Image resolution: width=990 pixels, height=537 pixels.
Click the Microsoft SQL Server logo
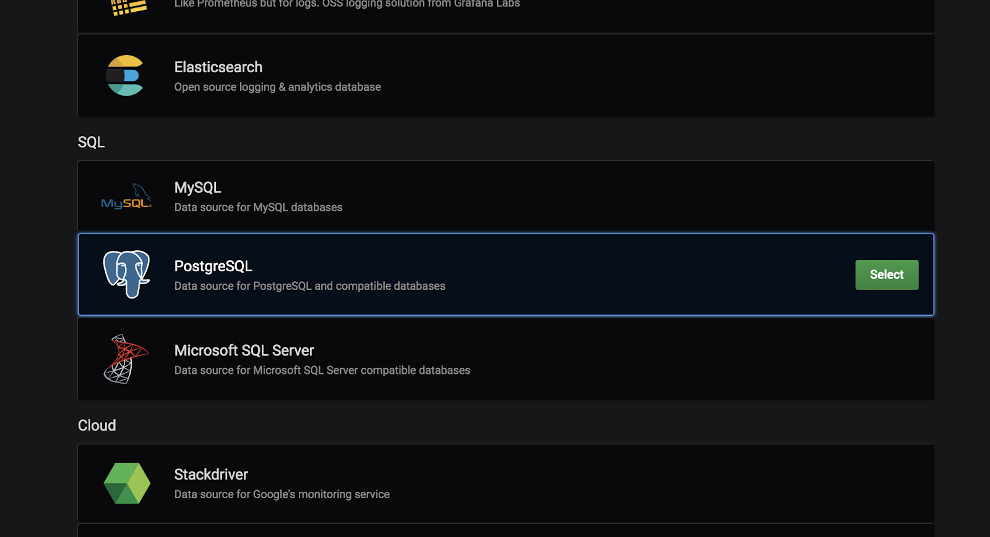(126, 359)
